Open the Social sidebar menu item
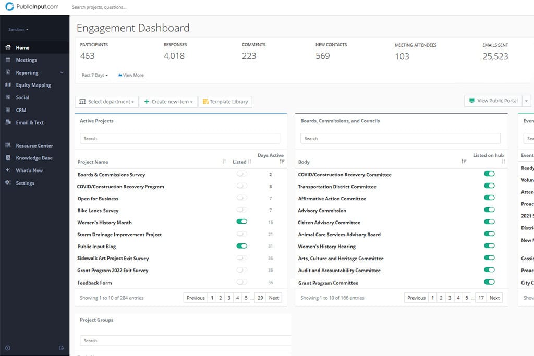This screenshot has height=356, width=534. (x=22, y=97)
